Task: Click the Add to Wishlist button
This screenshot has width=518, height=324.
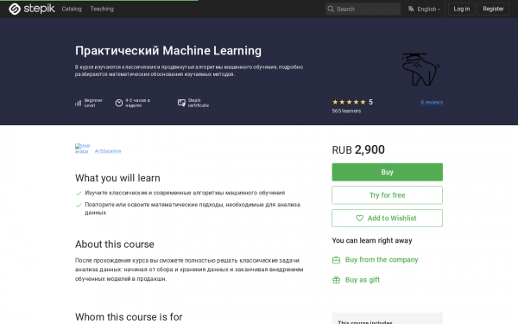Action: pyautogui.click(x=387, y=219)
